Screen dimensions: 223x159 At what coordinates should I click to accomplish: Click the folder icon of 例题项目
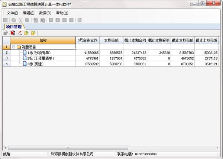tap(19, 47)
